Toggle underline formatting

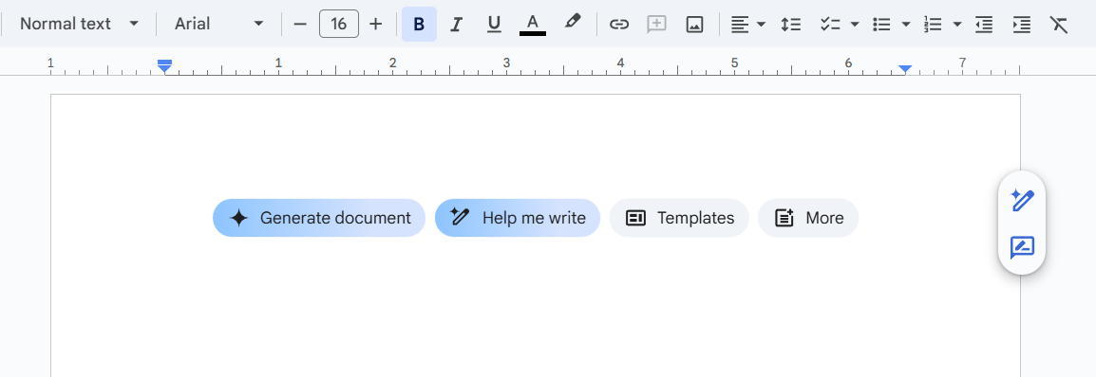494,25
